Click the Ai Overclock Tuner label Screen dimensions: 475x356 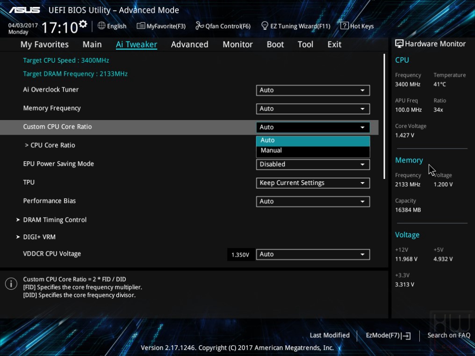tap(51, 90)
